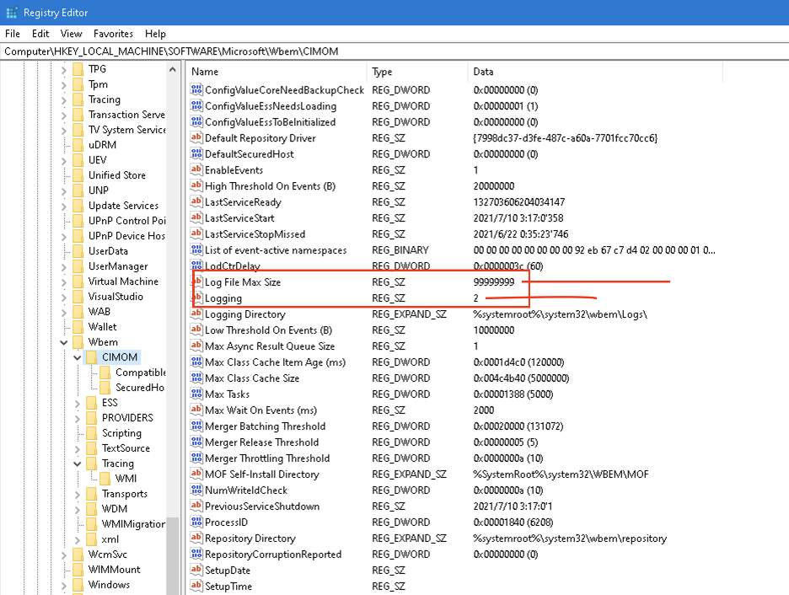The height and width of the screenshot is (595, 789).
Task: Click the folder icon beside VisualStudio
Action: pyautogui.click(x=78, y=297)
